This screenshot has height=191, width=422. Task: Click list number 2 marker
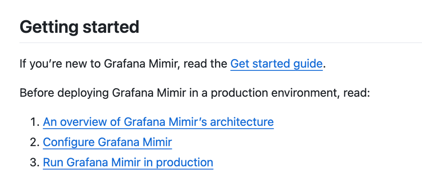(x=33, y=142)
